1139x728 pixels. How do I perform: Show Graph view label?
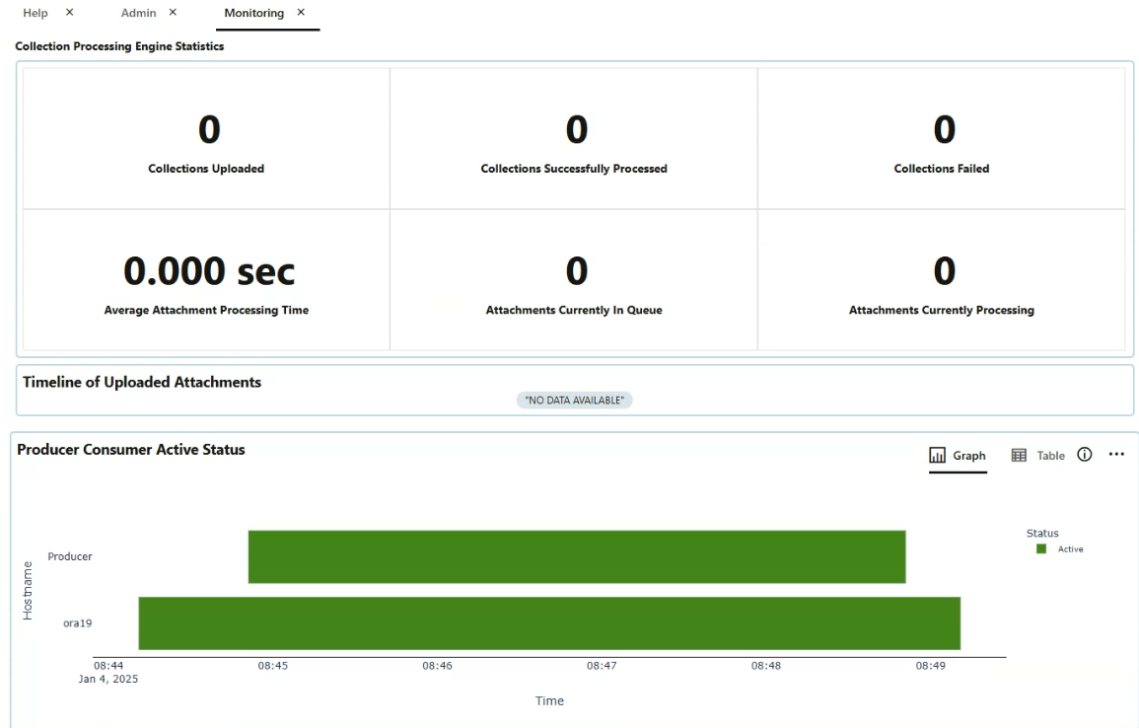(969, 456)
